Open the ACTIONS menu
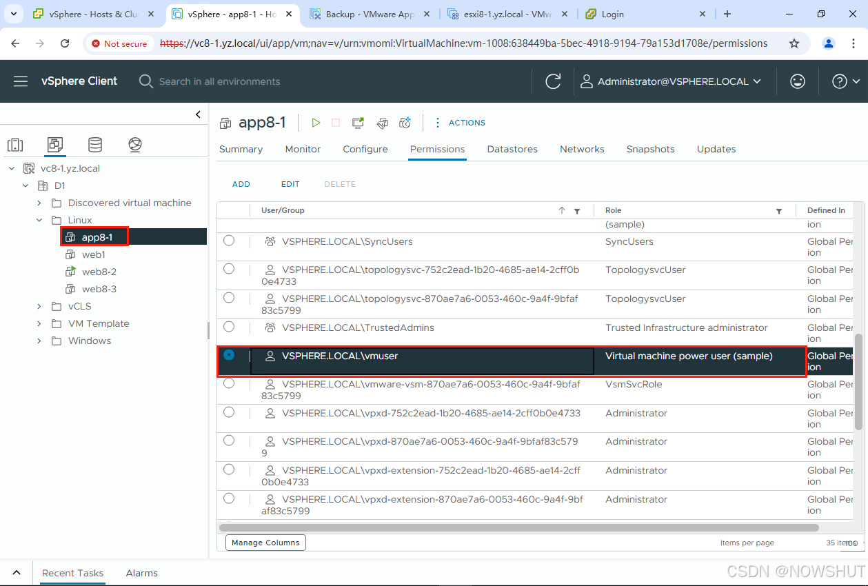The height and width of the screenshot is (586, 868). 460,123
